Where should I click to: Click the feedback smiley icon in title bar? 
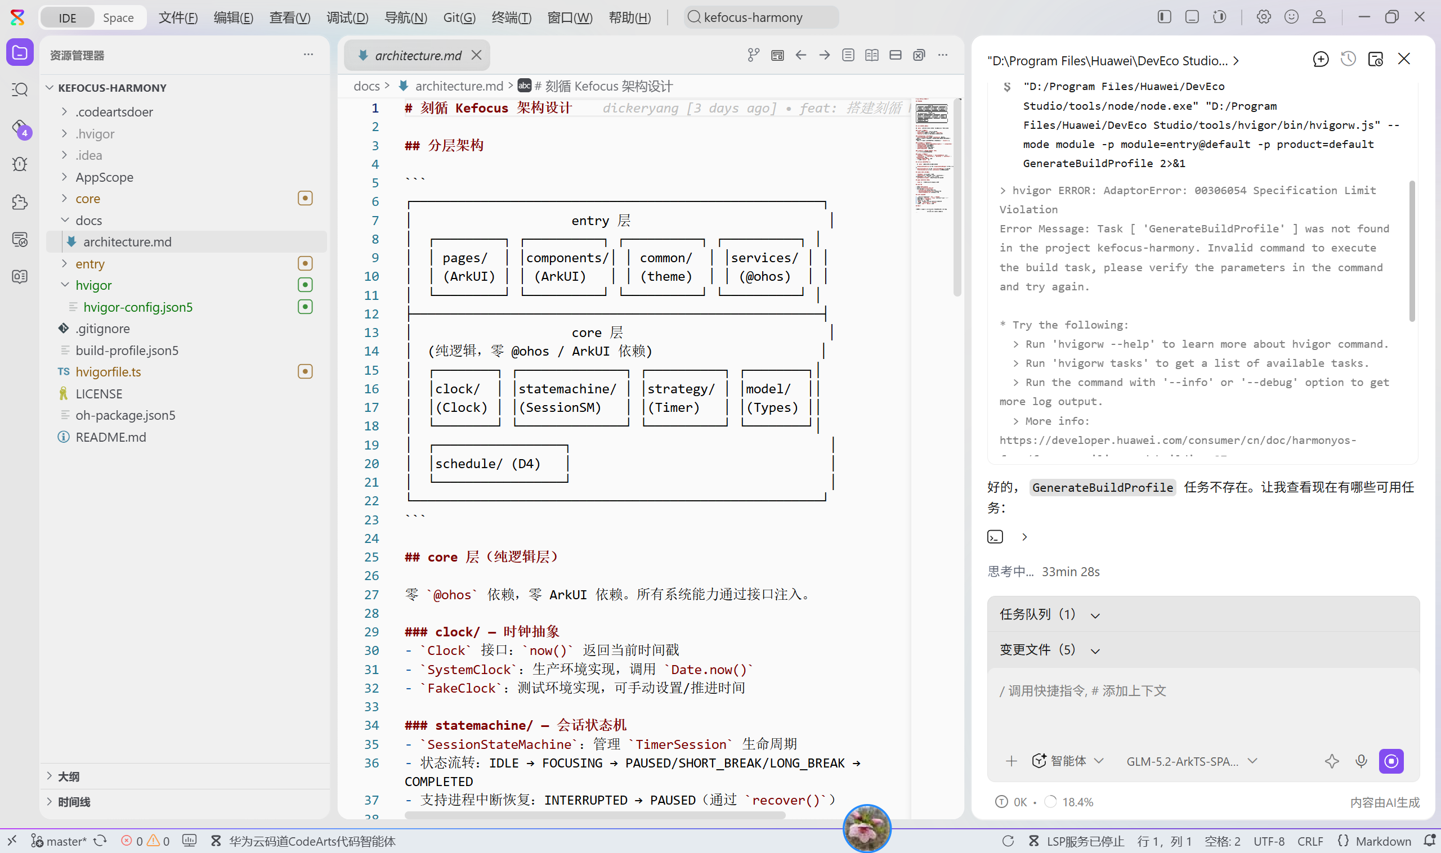pos(1291,17)
